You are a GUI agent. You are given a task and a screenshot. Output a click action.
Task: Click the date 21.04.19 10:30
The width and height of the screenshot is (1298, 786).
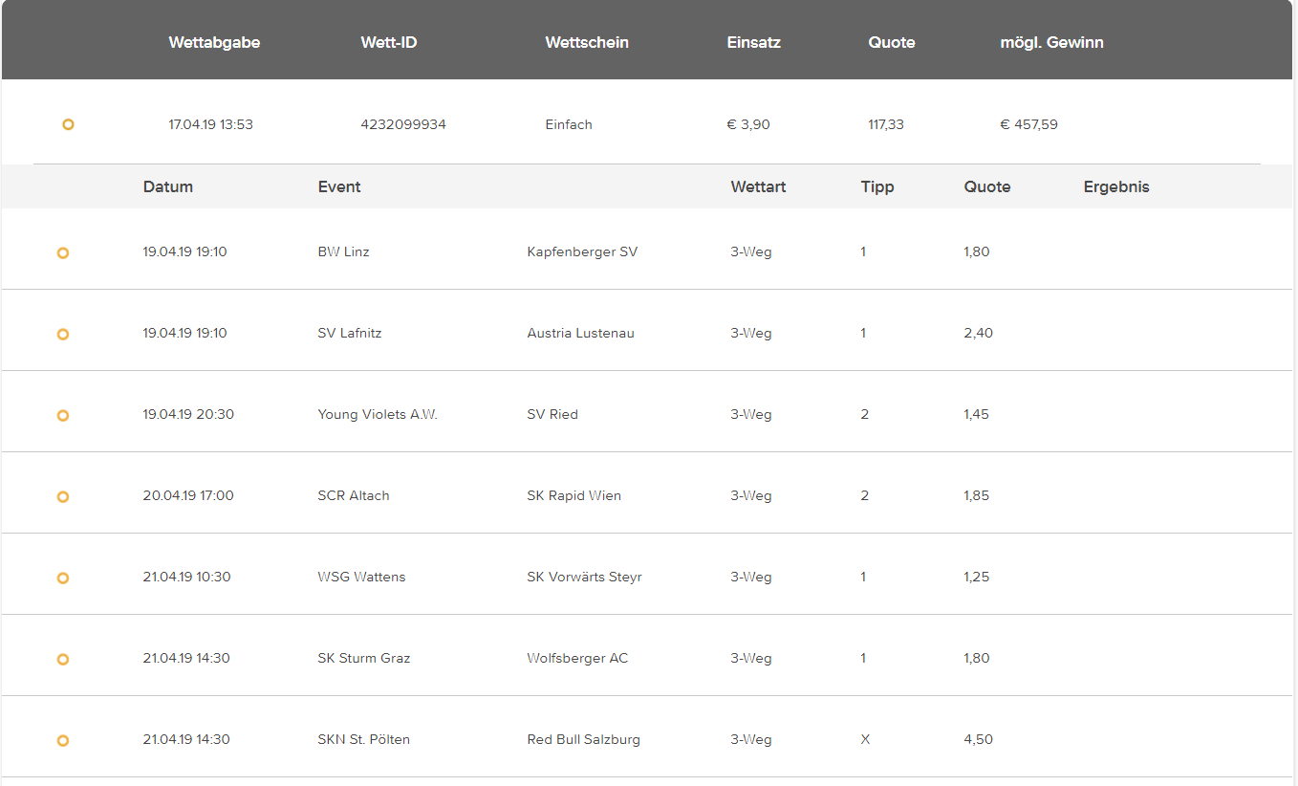(186, 577)
